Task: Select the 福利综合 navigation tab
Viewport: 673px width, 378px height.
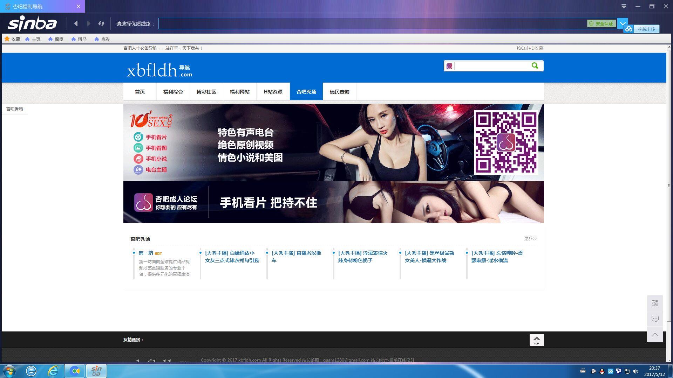Action: [173, 92]
